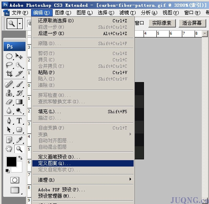Select the Magic Wand tool

19,65
